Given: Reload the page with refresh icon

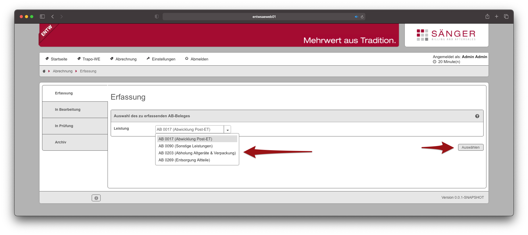Looking at the screenshot, I should coord(362,17).
